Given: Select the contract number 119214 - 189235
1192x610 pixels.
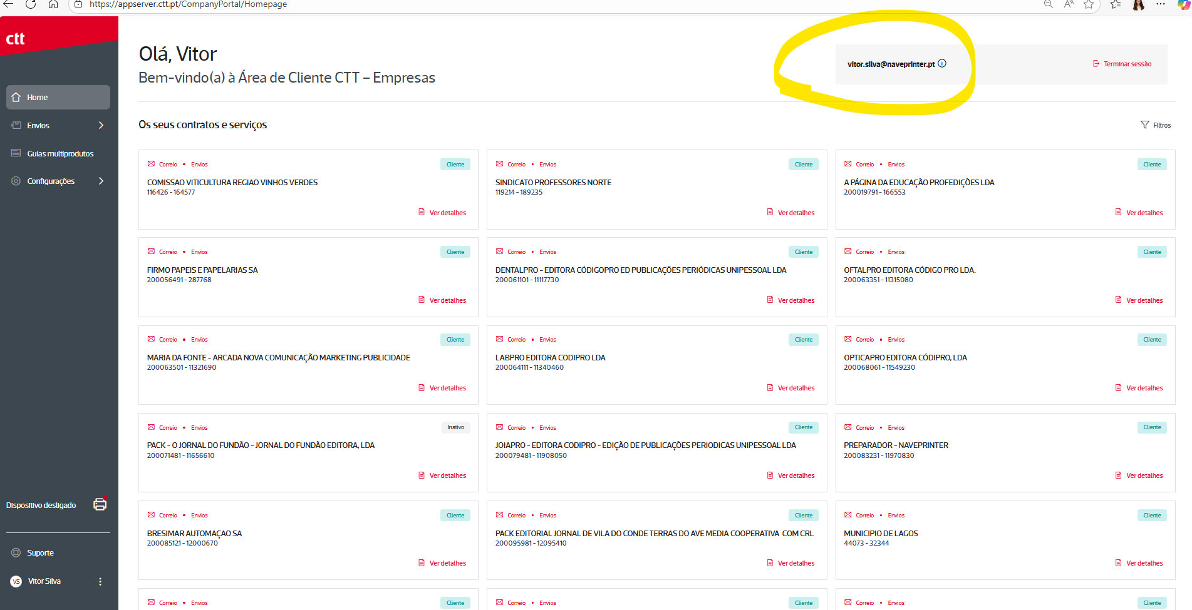Looking at the screenshot, I should pos(519,192).
